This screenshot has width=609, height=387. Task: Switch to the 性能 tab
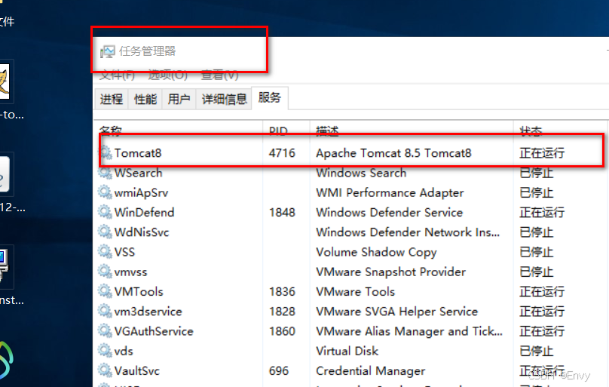145,99
